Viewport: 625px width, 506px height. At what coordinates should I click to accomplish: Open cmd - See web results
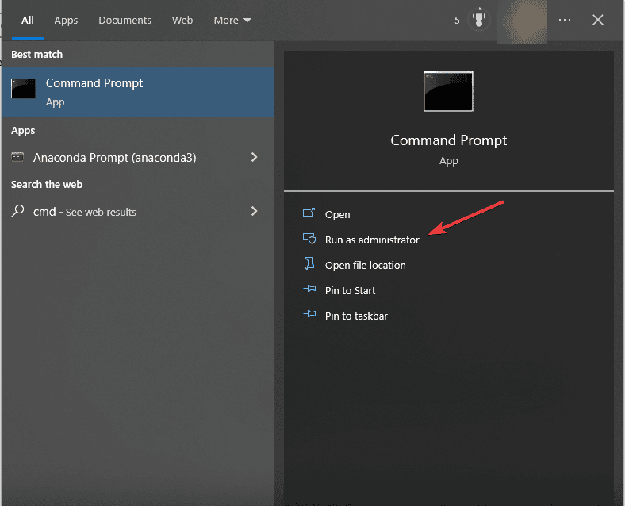pos(138,212)
